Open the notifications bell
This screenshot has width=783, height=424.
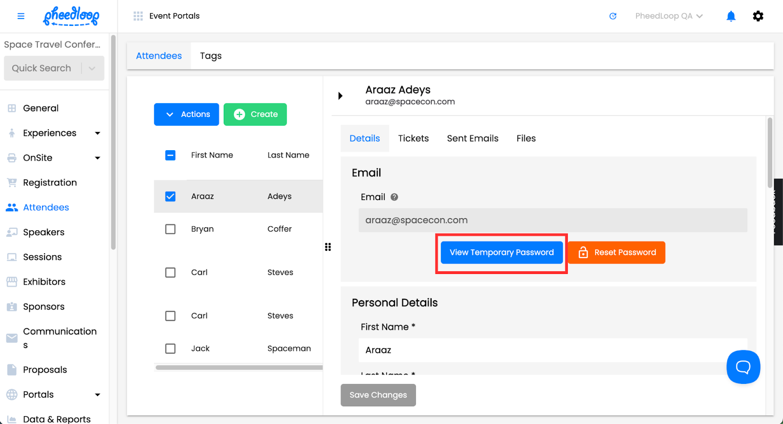pyautogui.click(x=731, y=16)
